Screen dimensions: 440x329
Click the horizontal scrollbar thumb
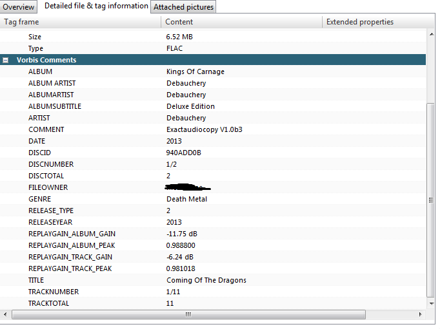coord(188,314)
